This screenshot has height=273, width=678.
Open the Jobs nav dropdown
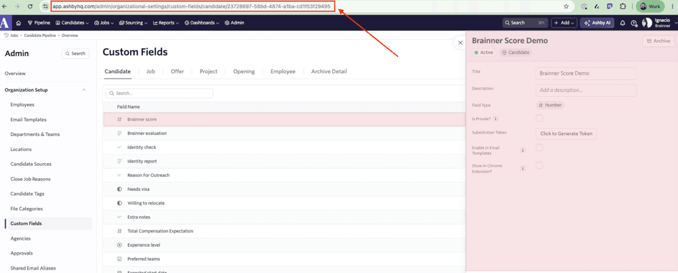point(104,23)
